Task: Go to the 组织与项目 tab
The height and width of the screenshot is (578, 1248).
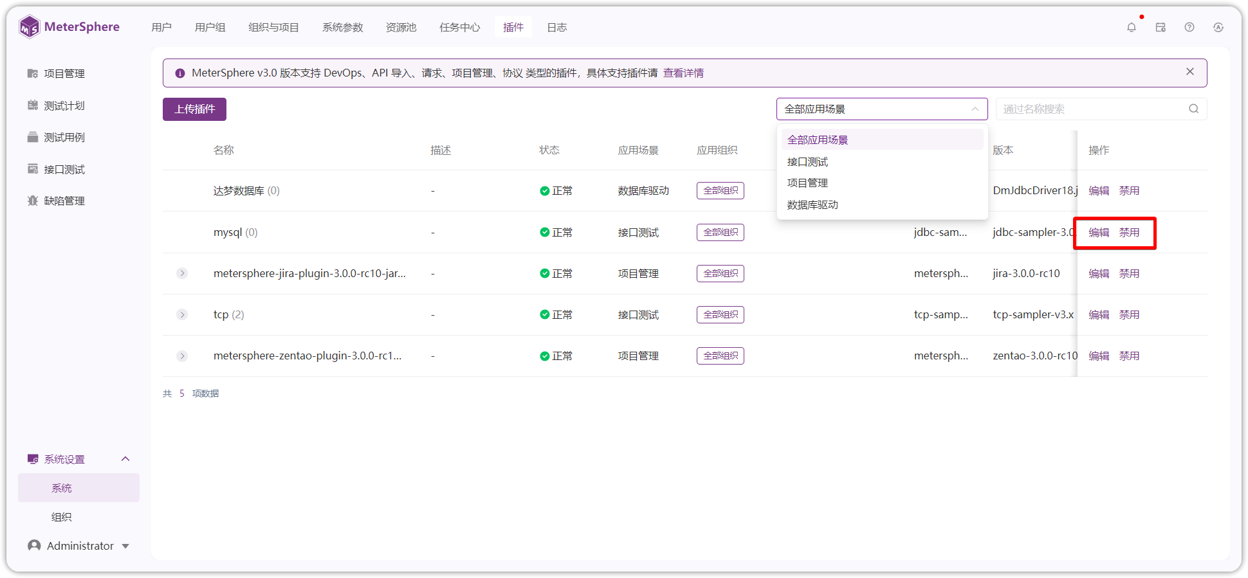Action: pos(274,27)
